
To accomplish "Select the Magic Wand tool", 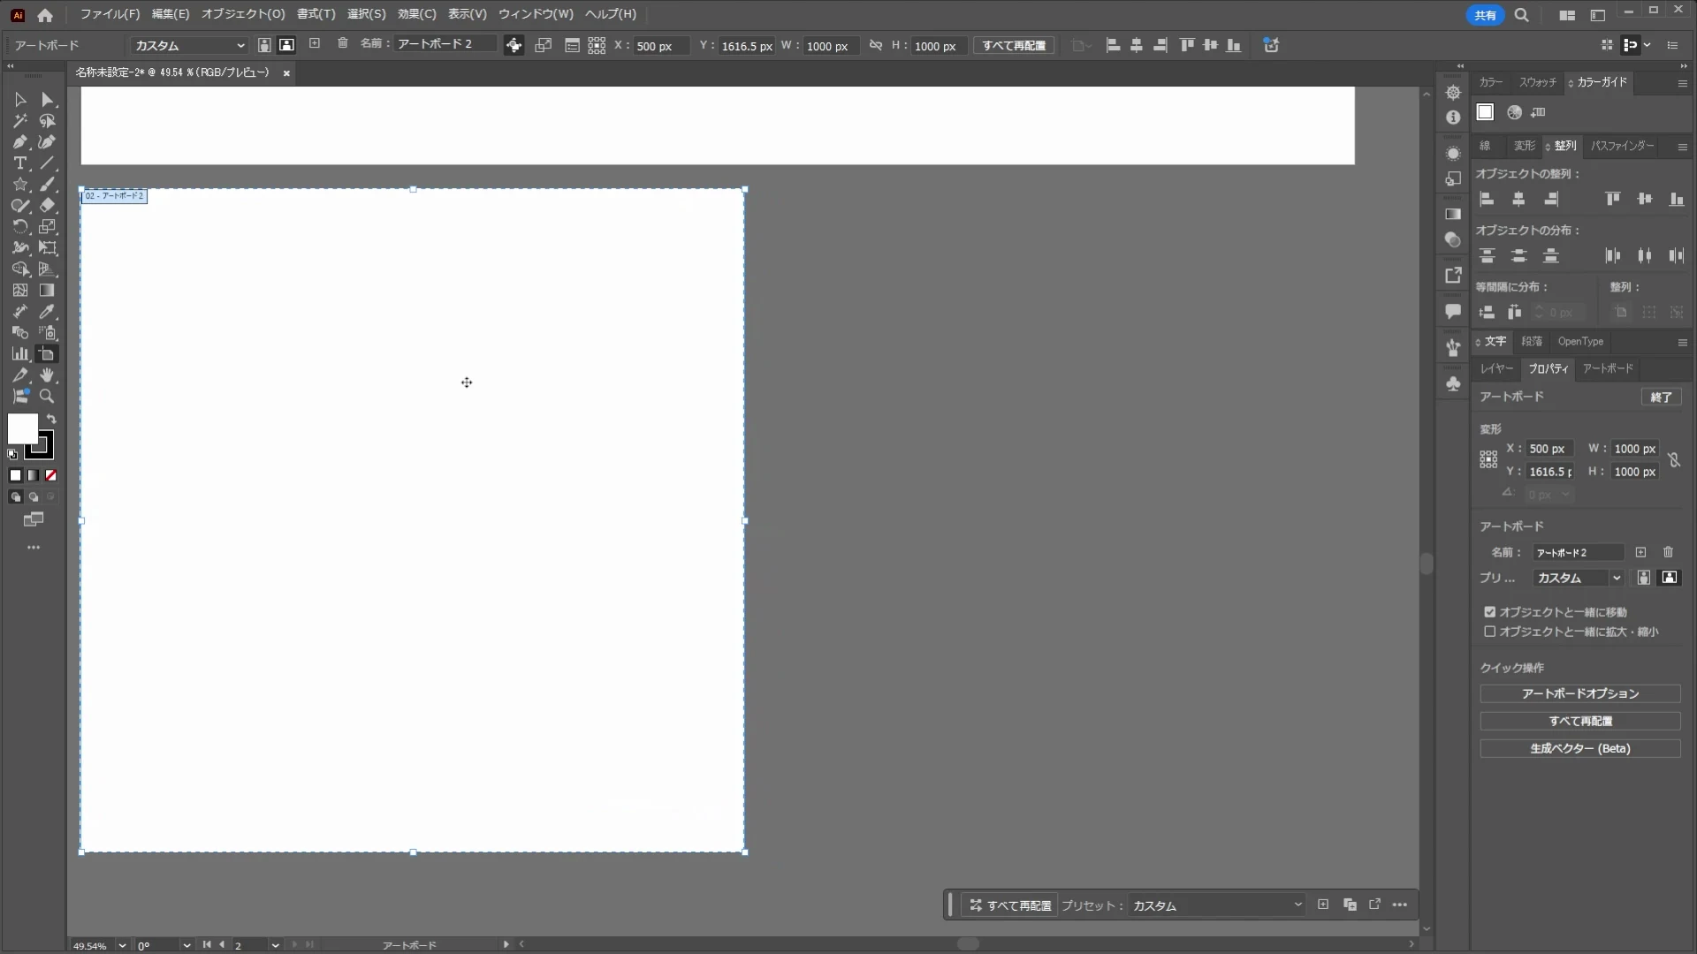I will click(19, 121).
